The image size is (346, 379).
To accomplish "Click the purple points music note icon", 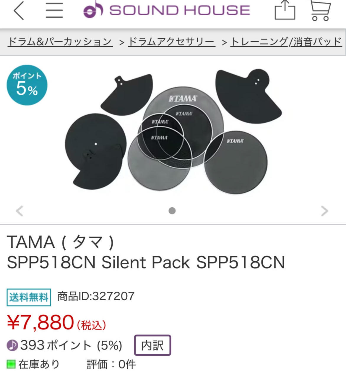I will (x=12, y=345).
